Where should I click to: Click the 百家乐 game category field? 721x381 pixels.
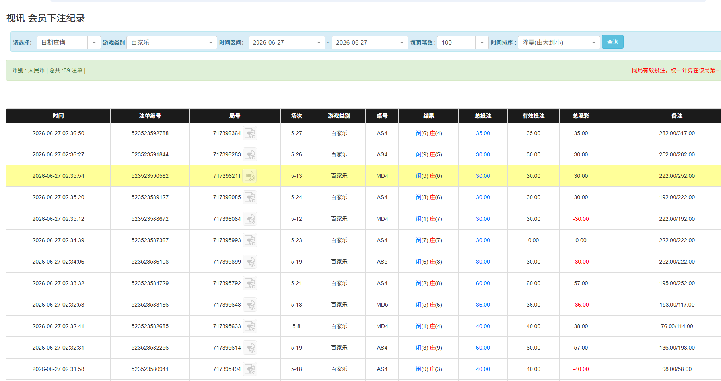click(x=165, y=43)
